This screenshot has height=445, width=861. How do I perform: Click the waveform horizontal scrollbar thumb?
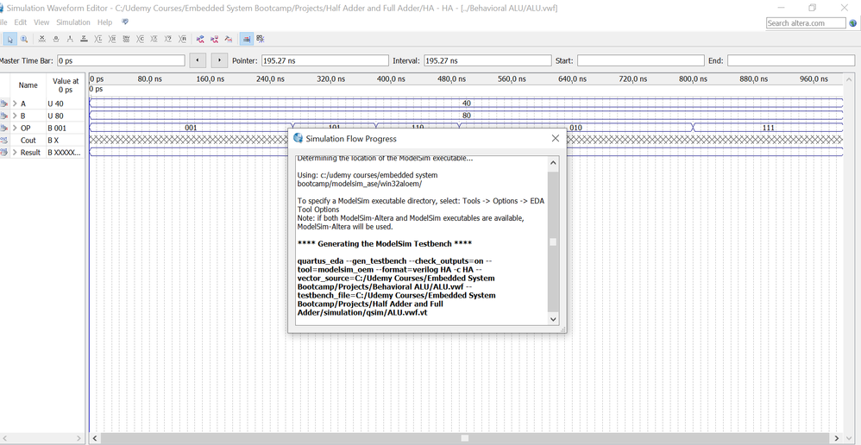pos(464,438)
